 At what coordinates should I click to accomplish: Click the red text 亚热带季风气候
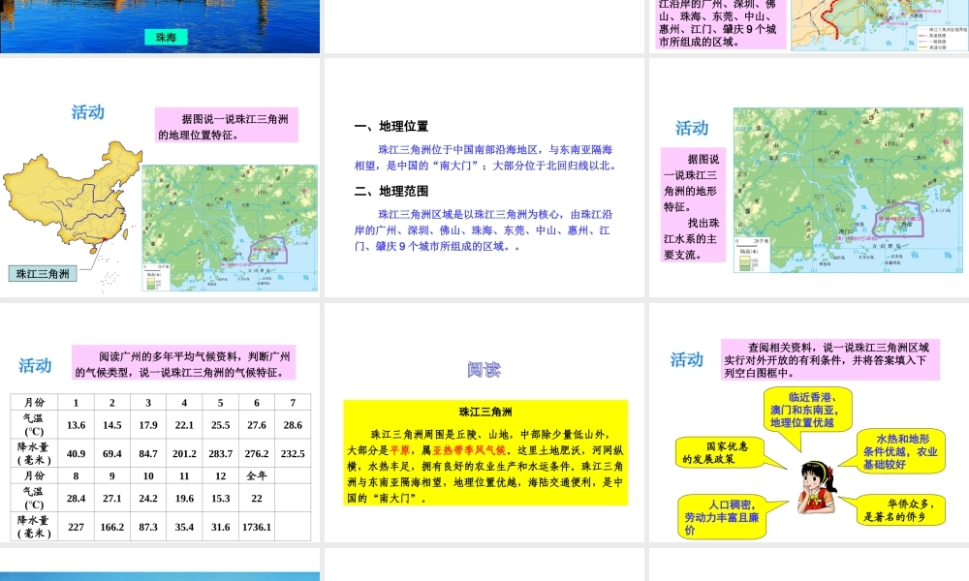pos(469,450)
